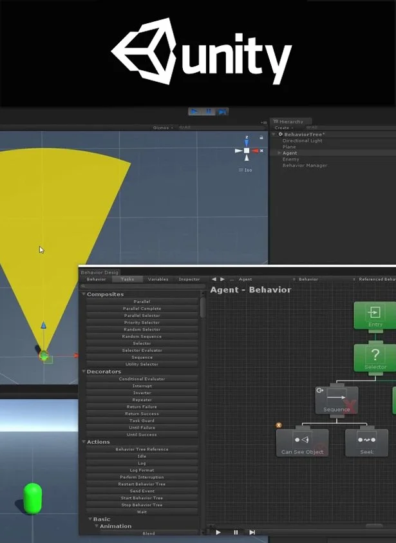The width and height of the screenshot is (396, 543).
Task: Click the Hierarchy search field
Action: tap(350, 128)
